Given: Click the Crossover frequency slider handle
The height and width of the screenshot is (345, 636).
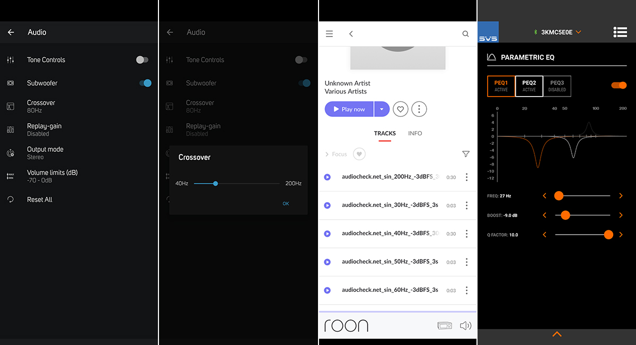Looking at the screenshot, I should (215, 184).
